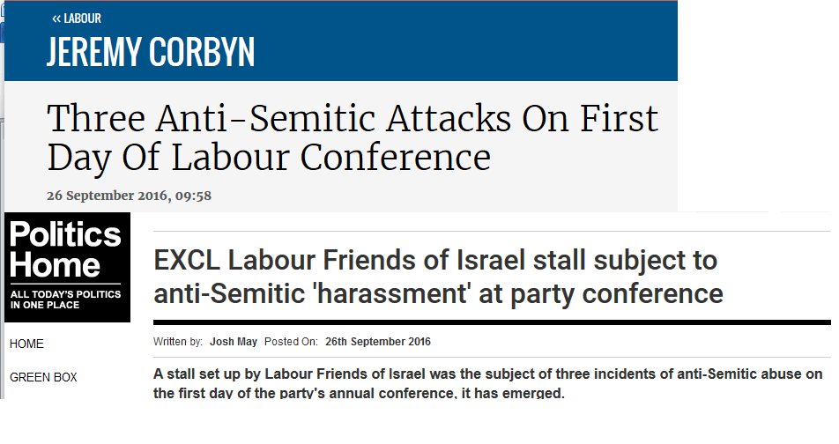Select the JEREMY CORBYN section heading
Viewport: 839px width, 444px height.
coord(151,52)
